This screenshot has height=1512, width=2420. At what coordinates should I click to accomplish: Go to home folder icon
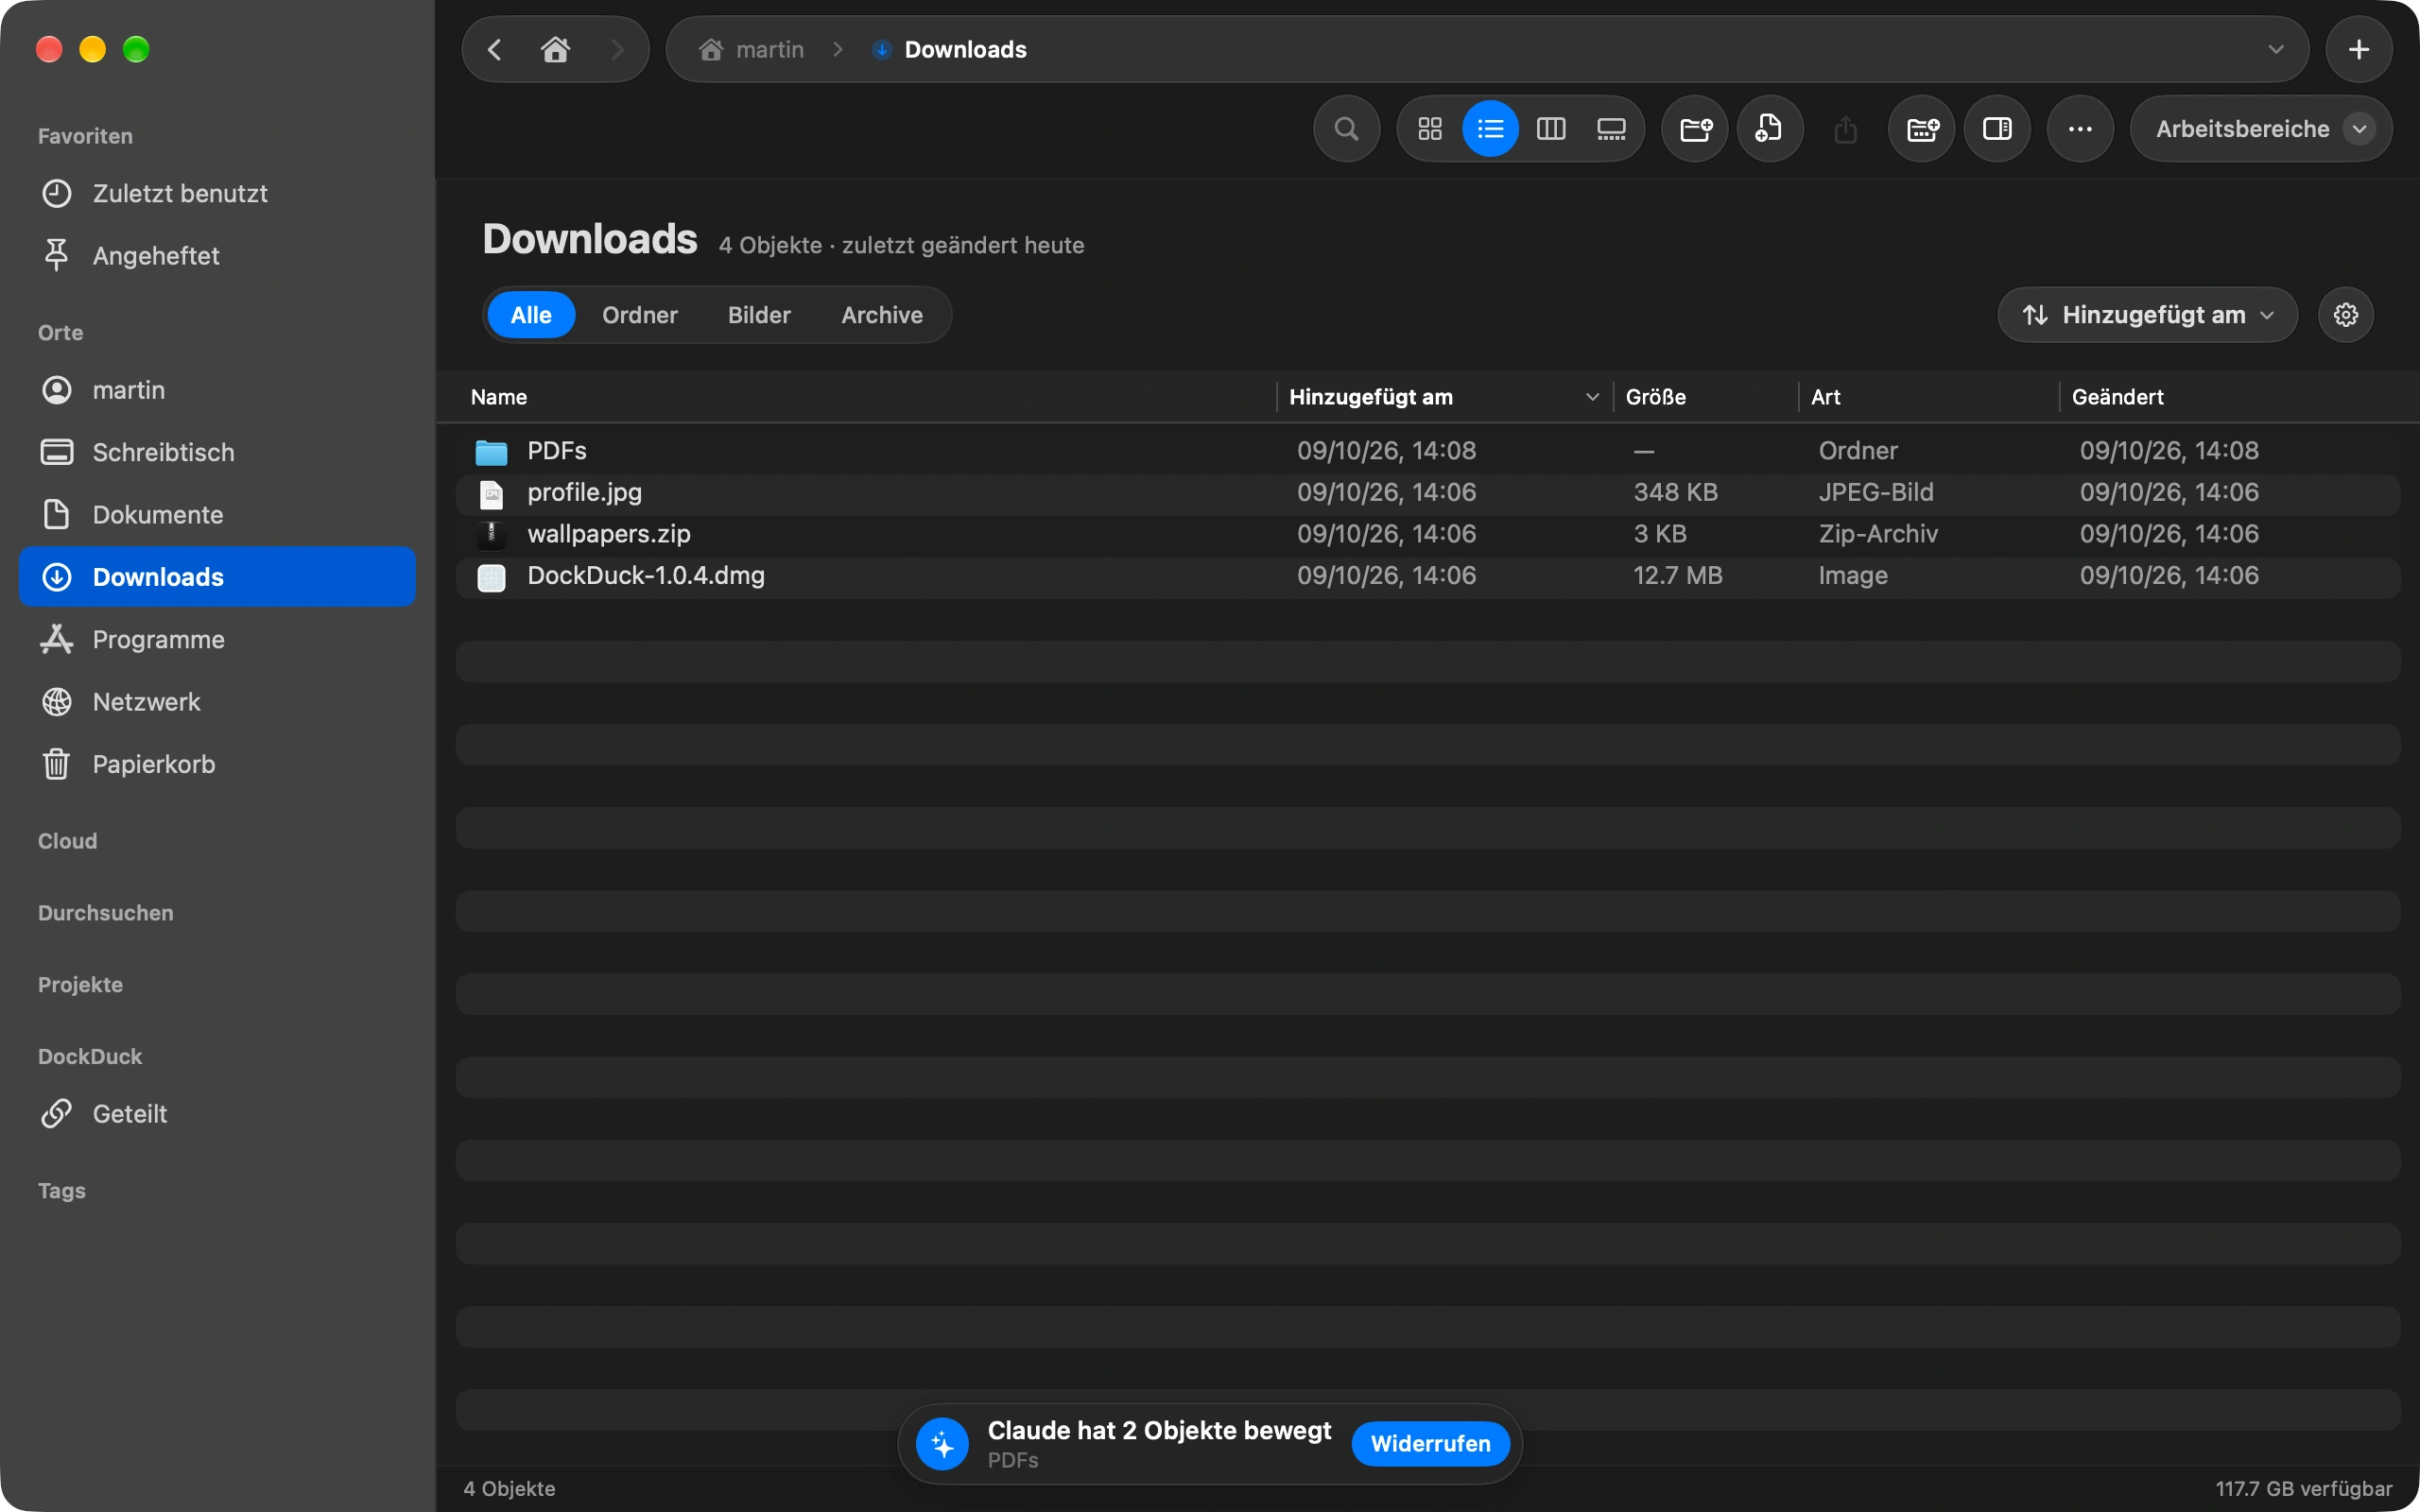coord(555,49)
